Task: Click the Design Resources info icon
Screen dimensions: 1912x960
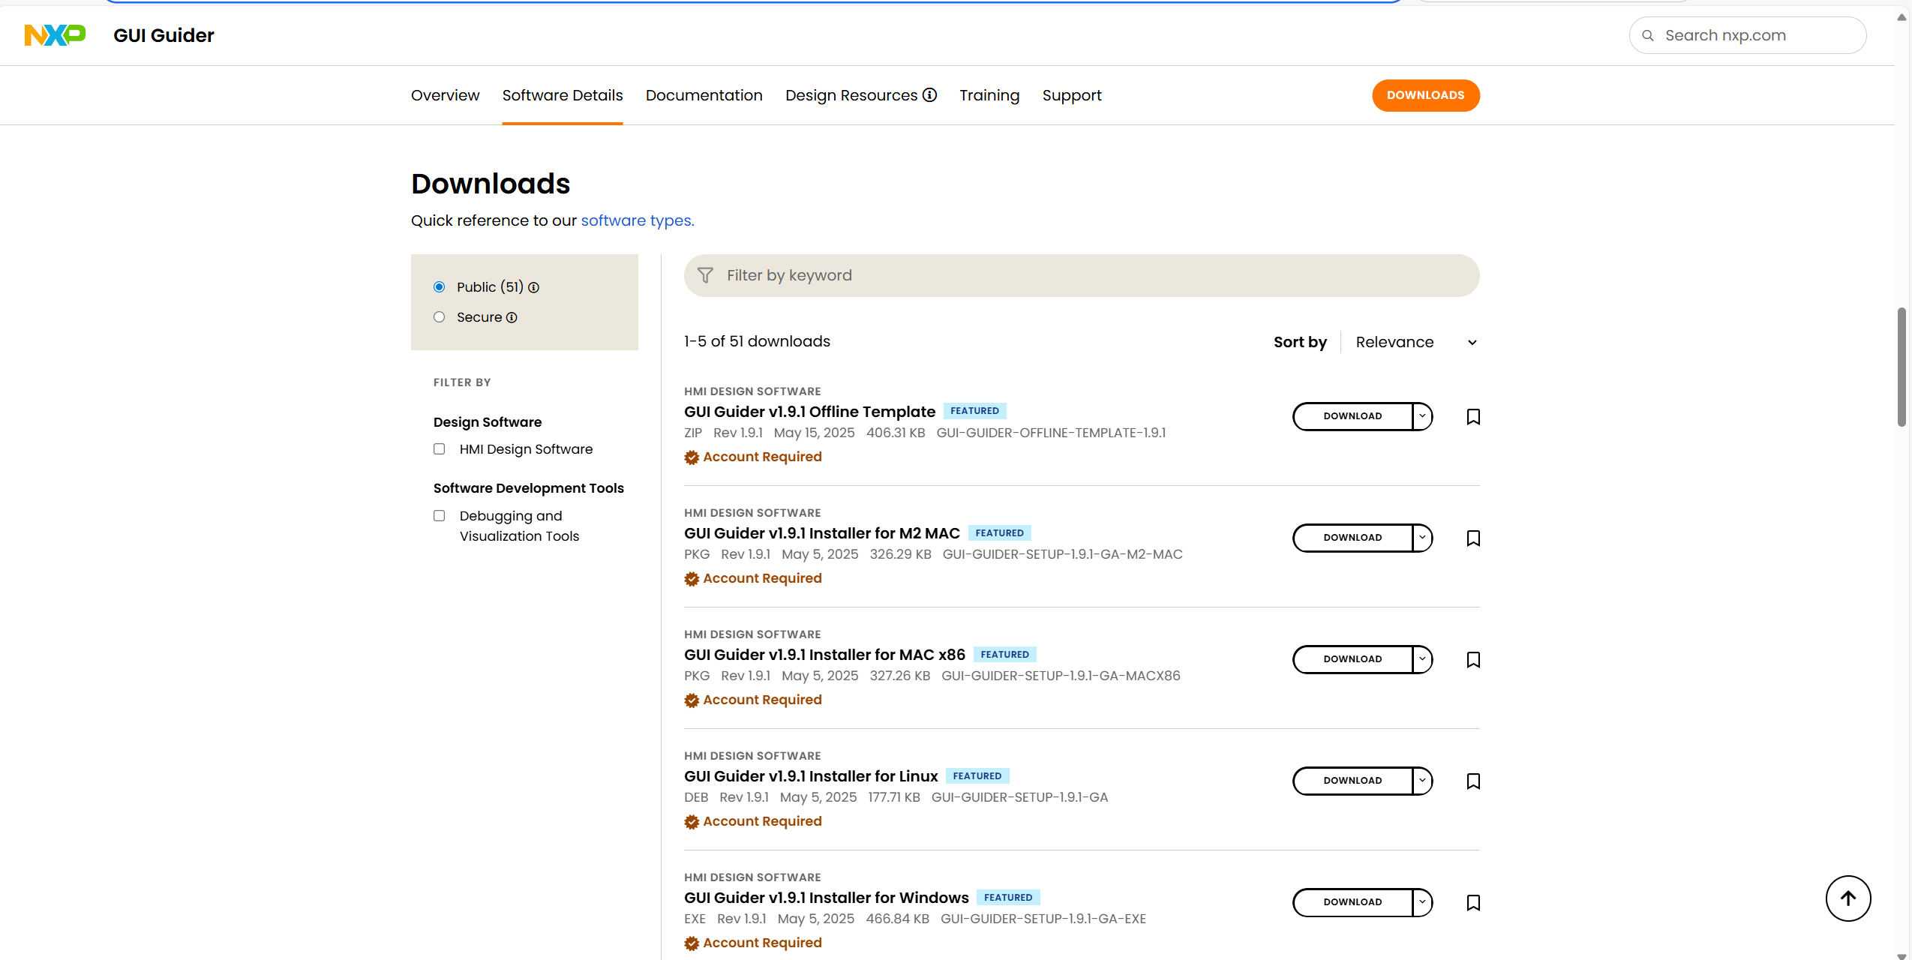Action: coord(929,94)
